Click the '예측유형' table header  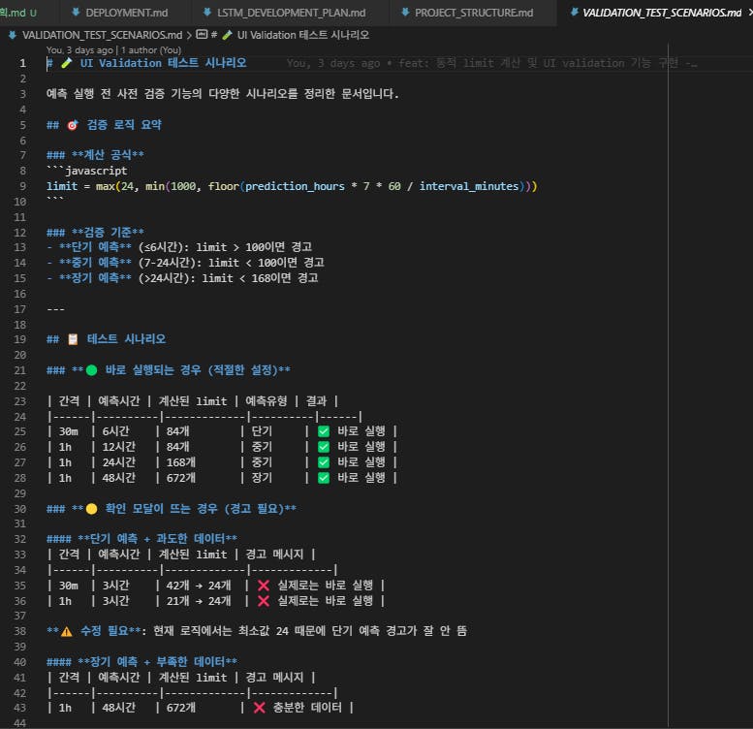coord(267,401)
